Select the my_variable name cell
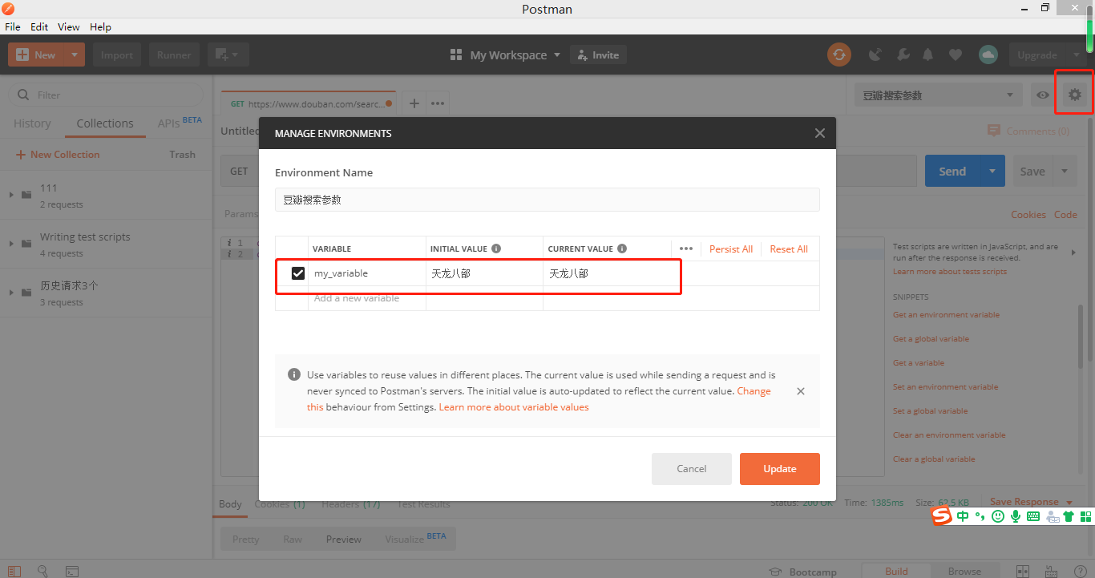The width and height of the screenshot is (1095, 578). [x=366, y=273]
